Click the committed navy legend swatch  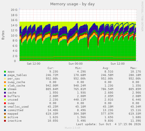pos(5,110)
